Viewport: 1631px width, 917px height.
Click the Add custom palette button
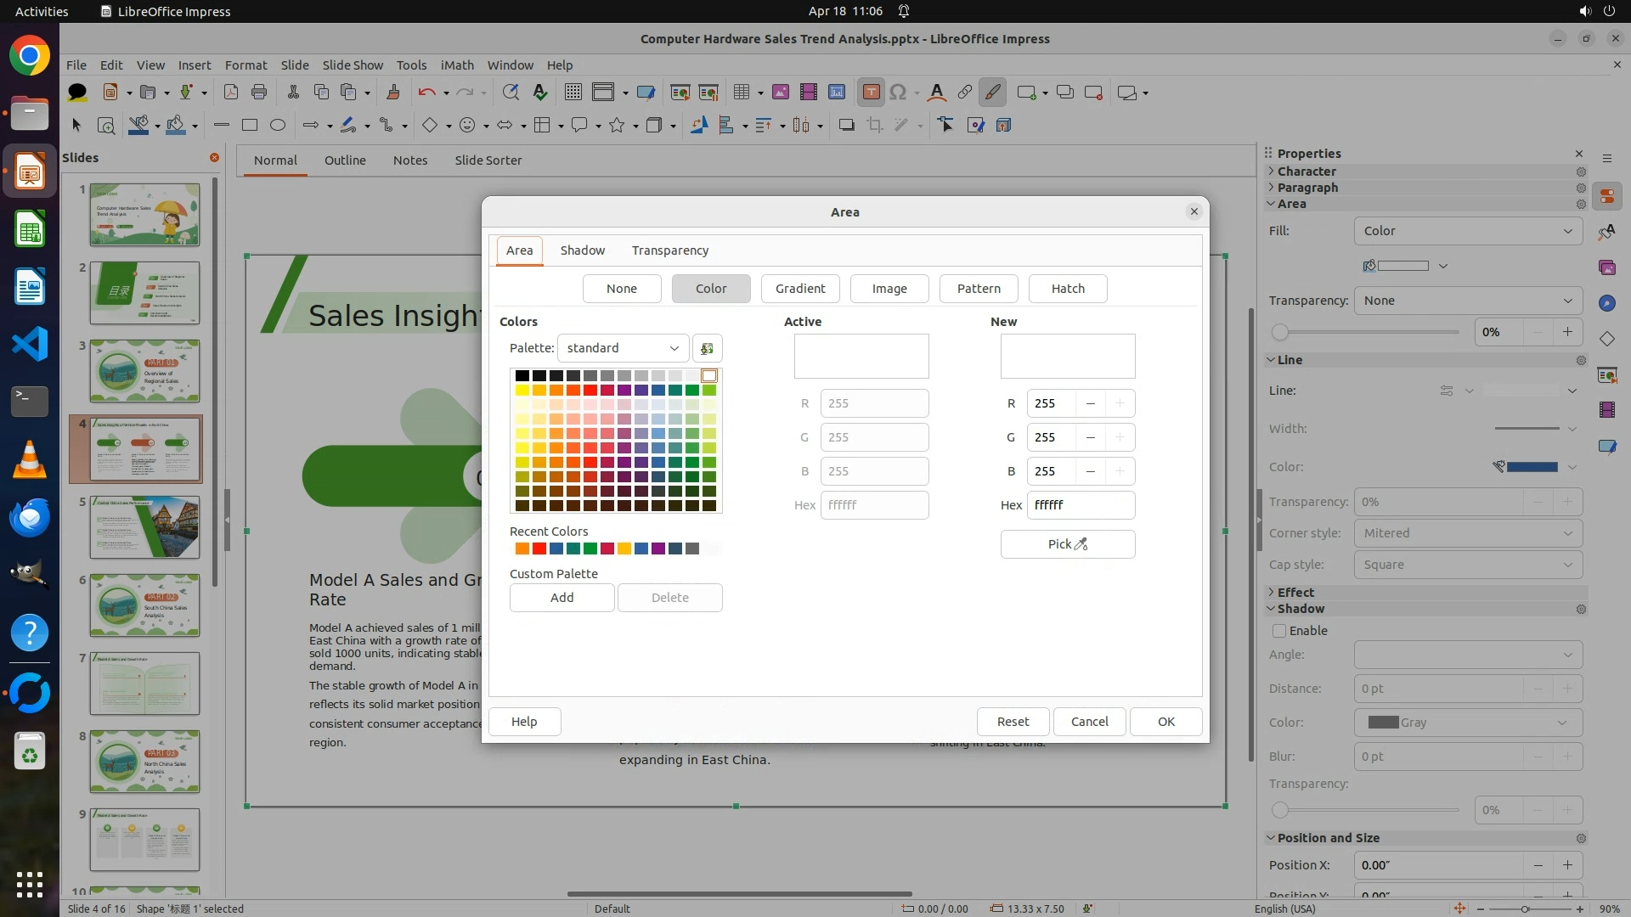pyautogui.click(x=562, y=598)
